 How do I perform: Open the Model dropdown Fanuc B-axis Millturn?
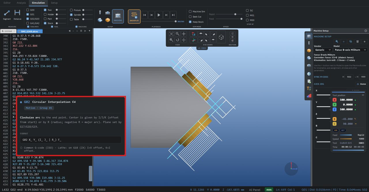point(350,50)
